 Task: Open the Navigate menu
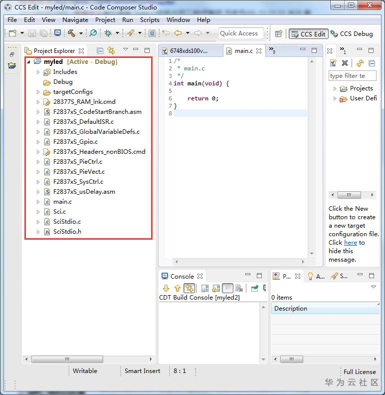75,19
